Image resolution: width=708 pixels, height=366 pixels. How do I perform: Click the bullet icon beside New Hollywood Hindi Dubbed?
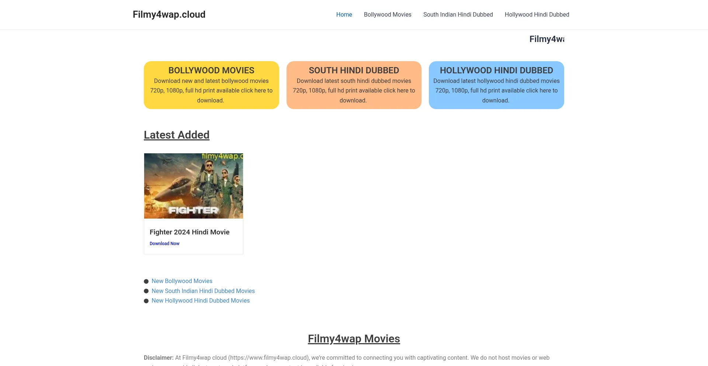tap(146, 301)
